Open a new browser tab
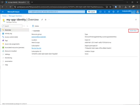This screenshot has width=140, height=105. coord(32,2)
